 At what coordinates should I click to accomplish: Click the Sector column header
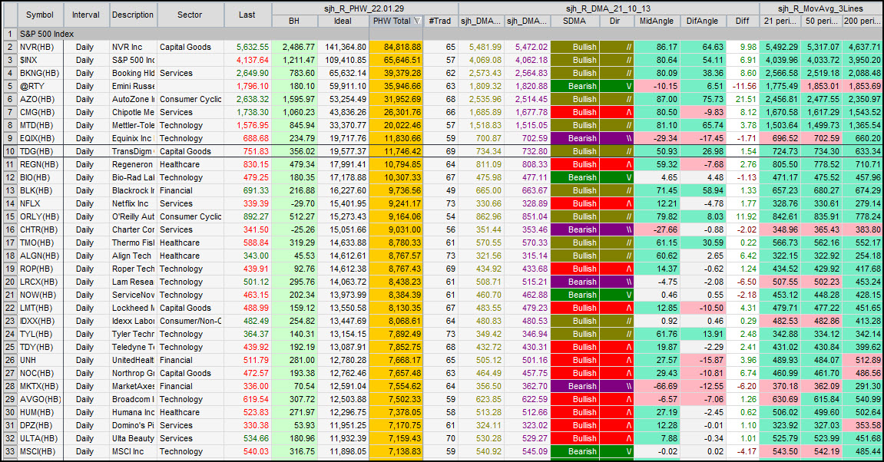(190, 15)
